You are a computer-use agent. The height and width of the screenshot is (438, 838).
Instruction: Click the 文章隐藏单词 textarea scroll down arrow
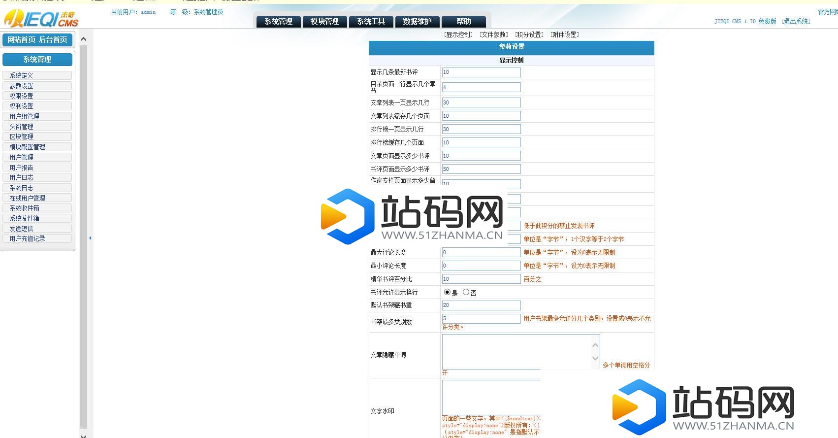(595, 358)
